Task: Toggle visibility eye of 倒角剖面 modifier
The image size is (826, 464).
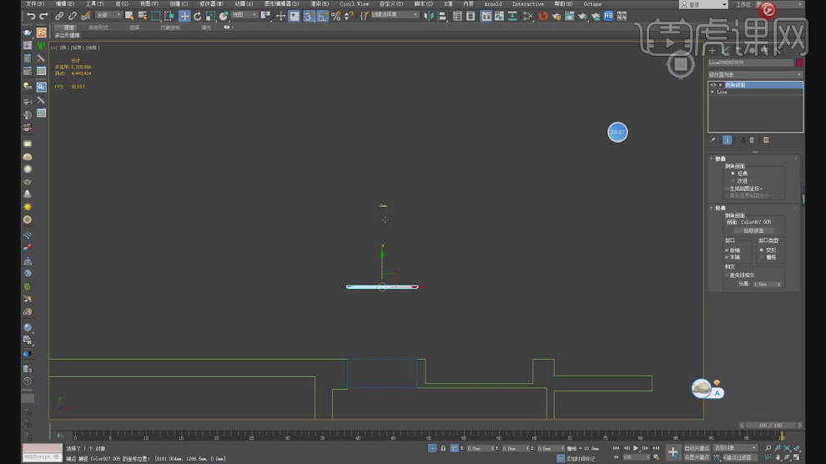Action: coord(713,85)
